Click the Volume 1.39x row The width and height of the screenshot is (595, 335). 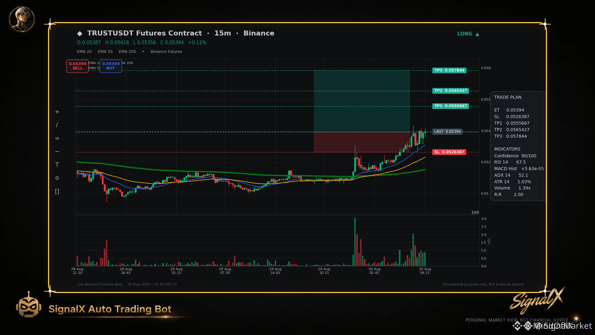(x=512, y=188)
